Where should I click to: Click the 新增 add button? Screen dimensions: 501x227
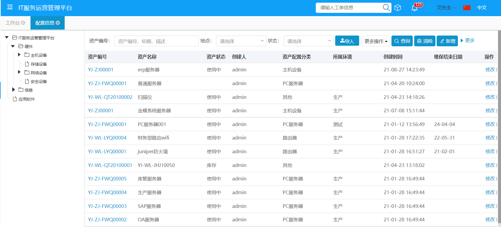click(447, 41)
